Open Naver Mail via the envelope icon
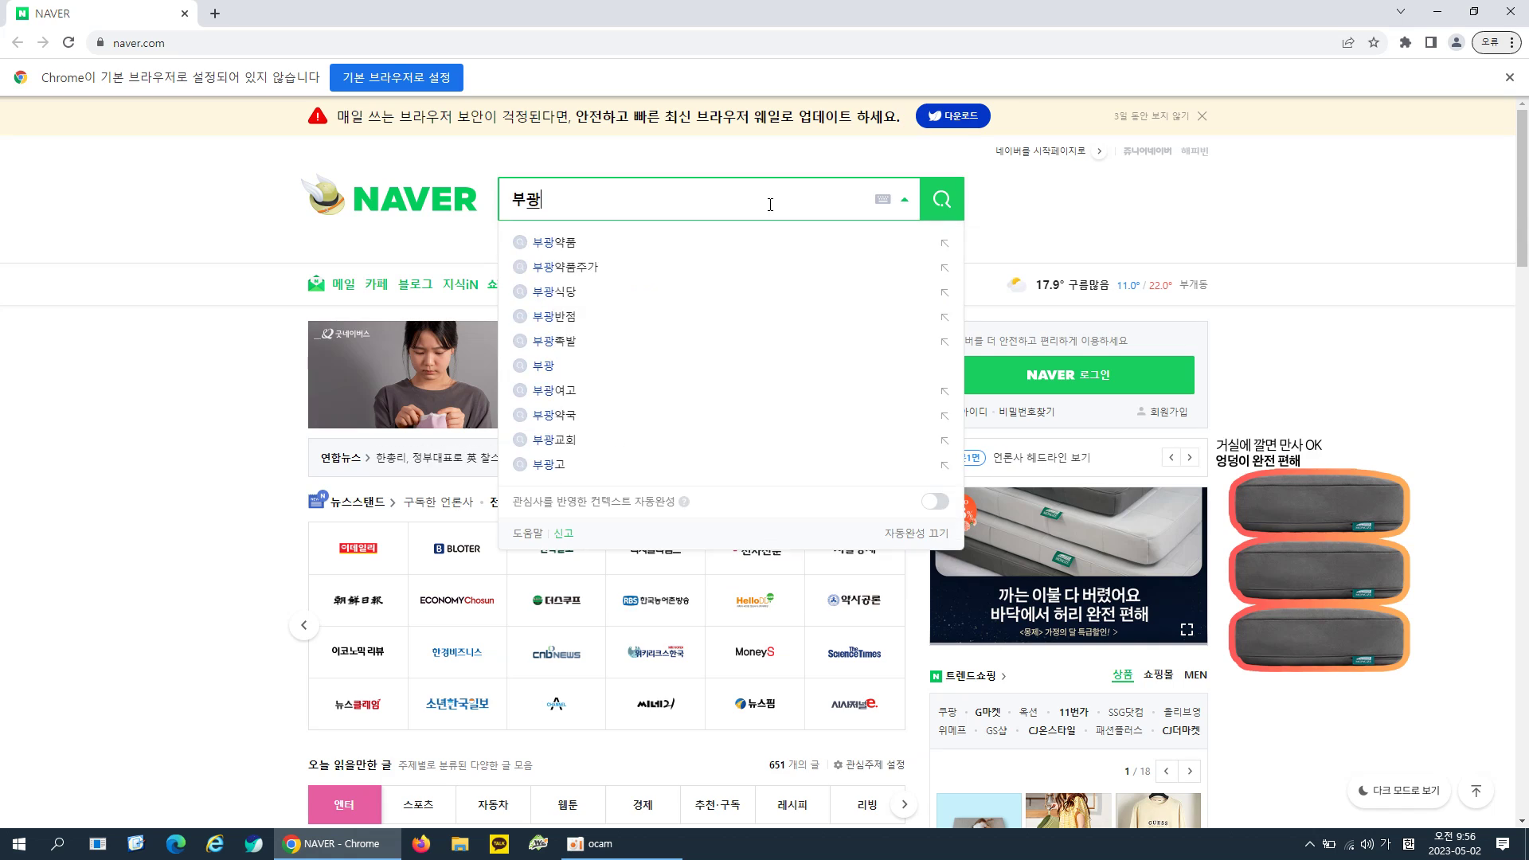The height and width of the screenshot is (860, 1529). pos(316,283)
